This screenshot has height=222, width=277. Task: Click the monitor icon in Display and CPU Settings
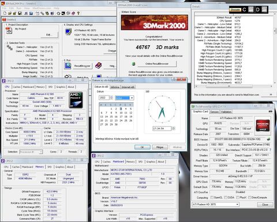tap(68, 32)
